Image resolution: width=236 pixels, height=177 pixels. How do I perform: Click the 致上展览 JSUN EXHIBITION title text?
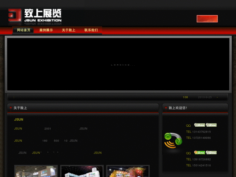tap(43, 15)
